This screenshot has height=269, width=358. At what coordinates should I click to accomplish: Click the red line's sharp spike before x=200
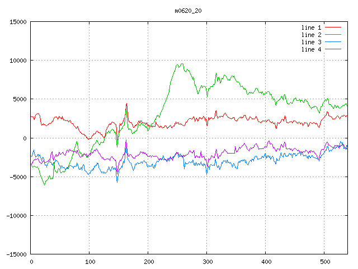126,104
